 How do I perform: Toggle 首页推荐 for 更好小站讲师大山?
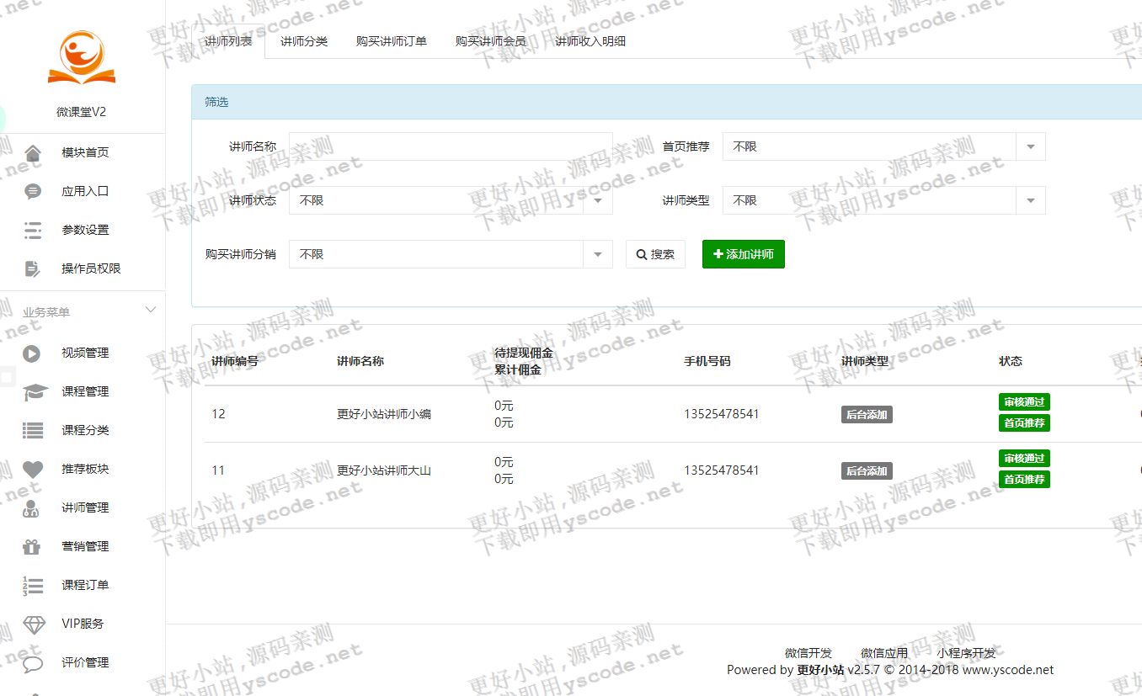[1024, 479]
